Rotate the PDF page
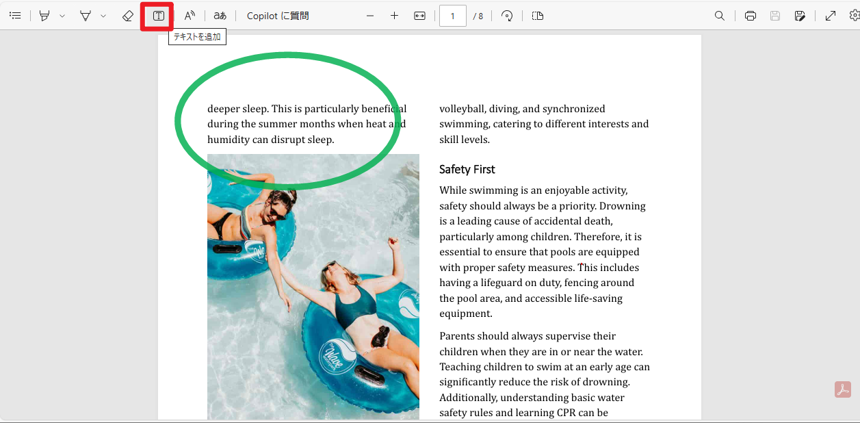Screen dimensions: 860x423 pyautogui.click(x=507, y=16)
